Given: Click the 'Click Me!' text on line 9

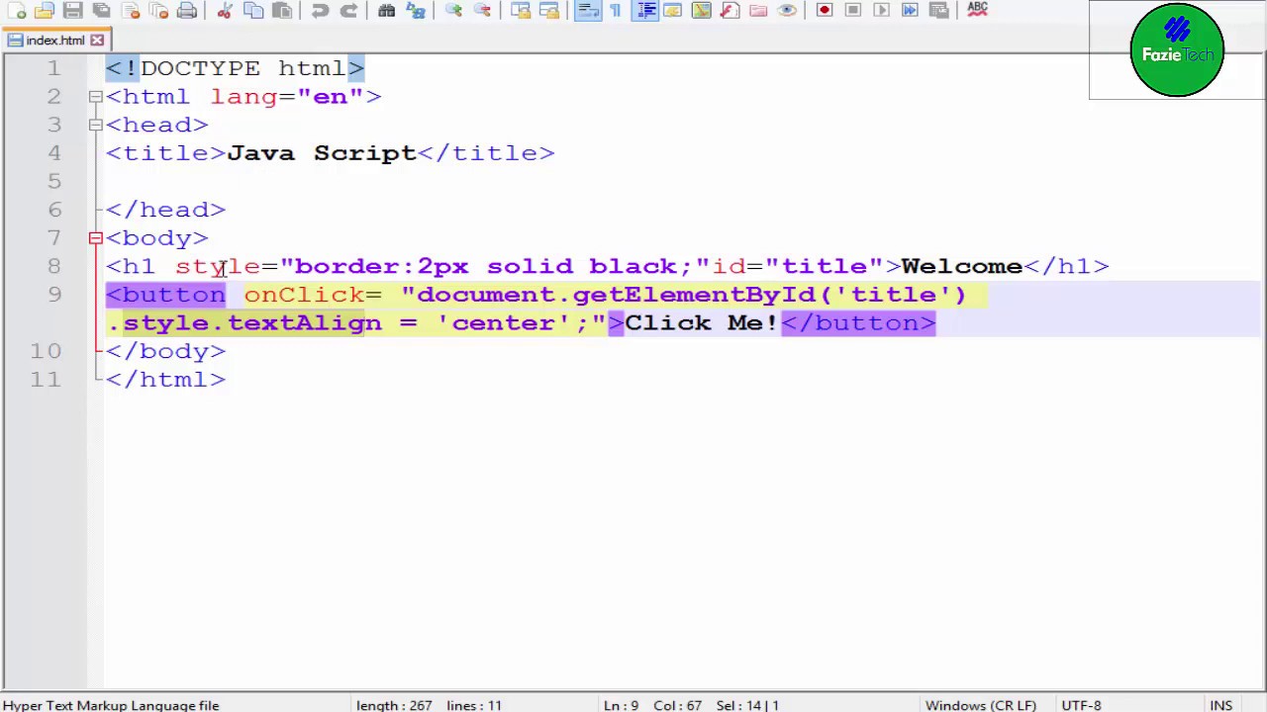Looking at the screenshot, I should (x=701, y=323).
